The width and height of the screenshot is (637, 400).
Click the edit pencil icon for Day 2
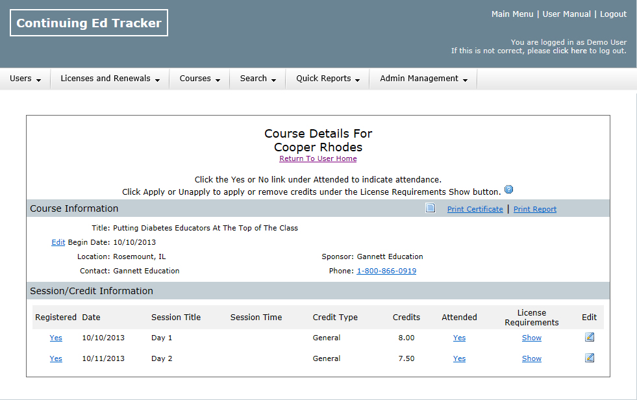[x=589, y=358]
